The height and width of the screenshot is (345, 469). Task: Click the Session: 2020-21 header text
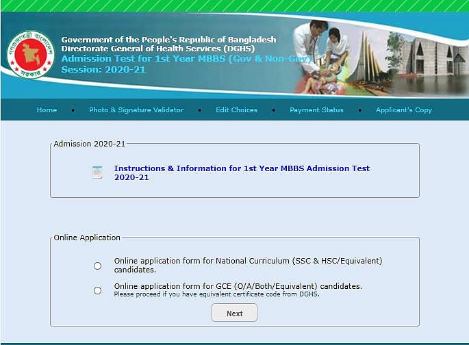[103, 69]
